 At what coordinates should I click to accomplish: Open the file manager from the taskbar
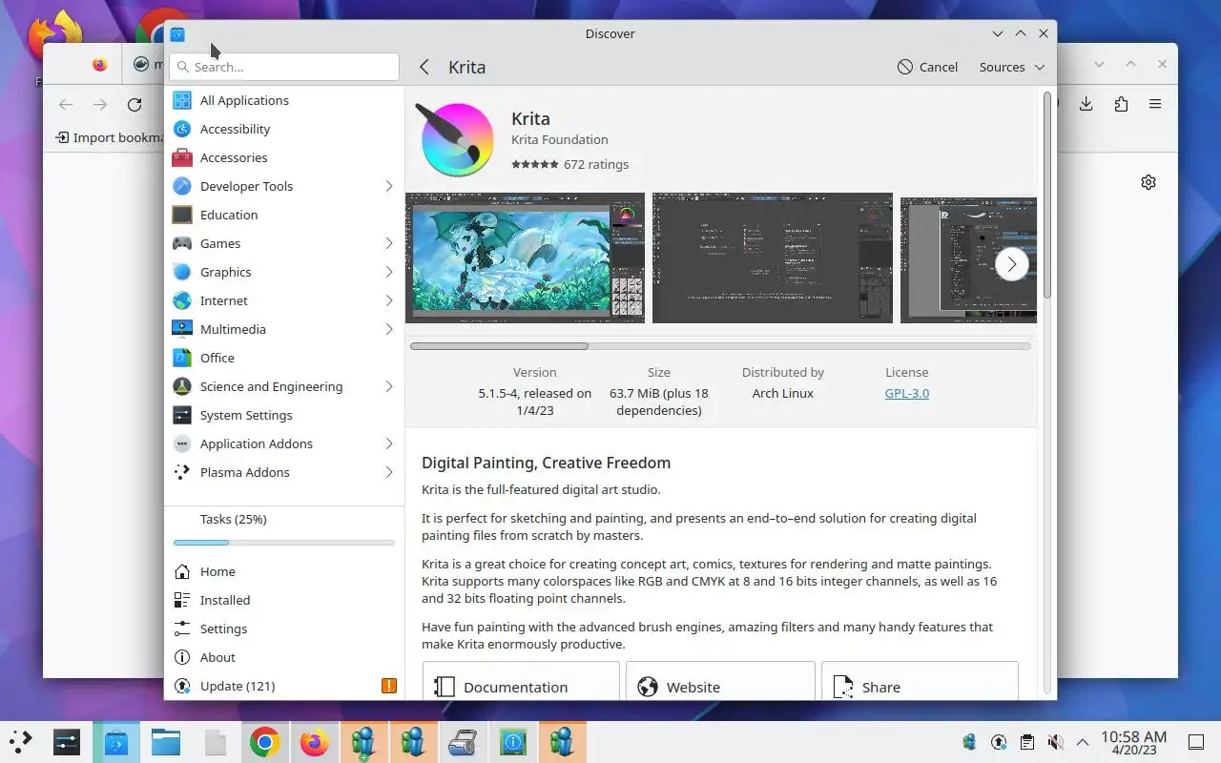(165, 742)
